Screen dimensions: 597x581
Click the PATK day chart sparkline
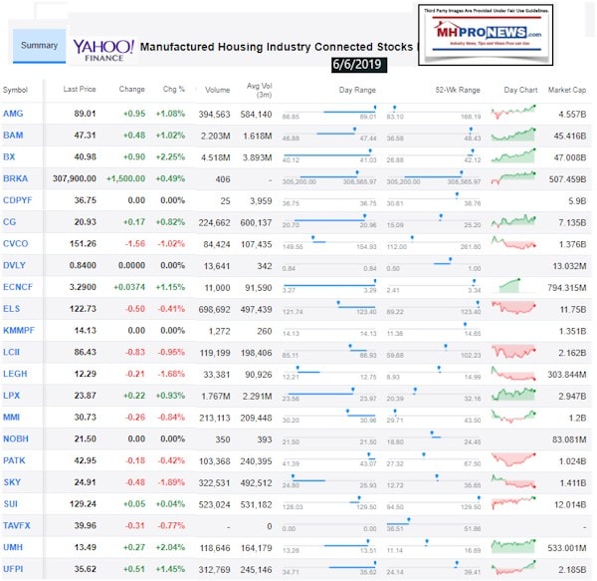pos(513,459)
